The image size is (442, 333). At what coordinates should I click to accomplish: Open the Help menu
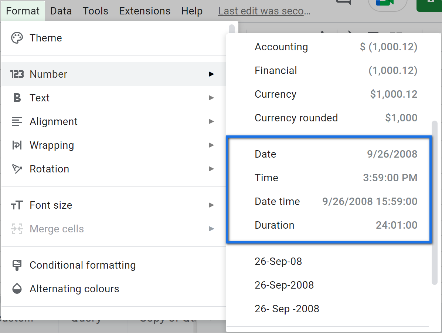(x=192, y=11)
